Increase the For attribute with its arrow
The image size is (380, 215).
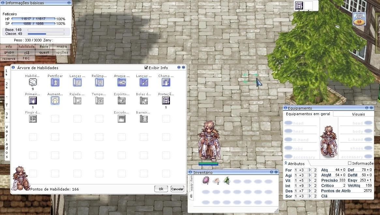point(310,170)
